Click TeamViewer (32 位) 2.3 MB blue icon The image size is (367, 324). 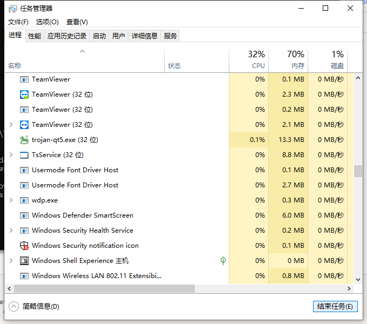point(24,94)
